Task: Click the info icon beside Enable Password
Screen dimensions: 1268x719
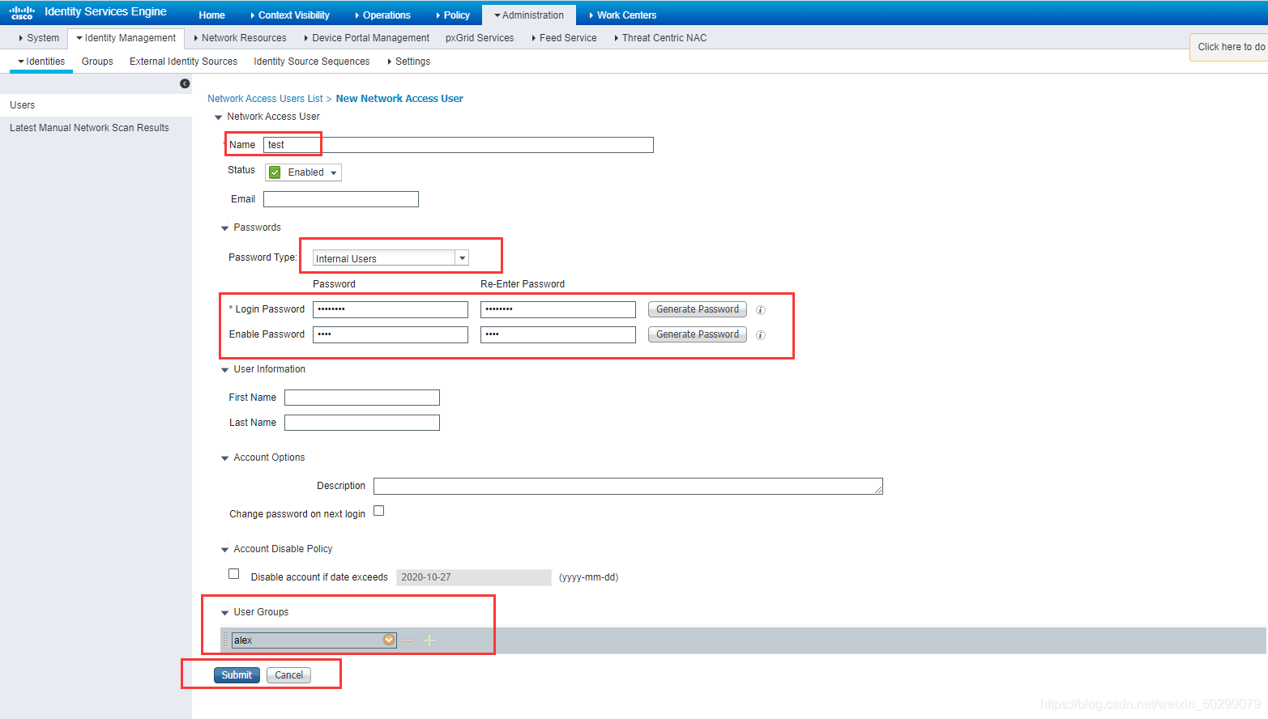Action: tap(760, 334)
